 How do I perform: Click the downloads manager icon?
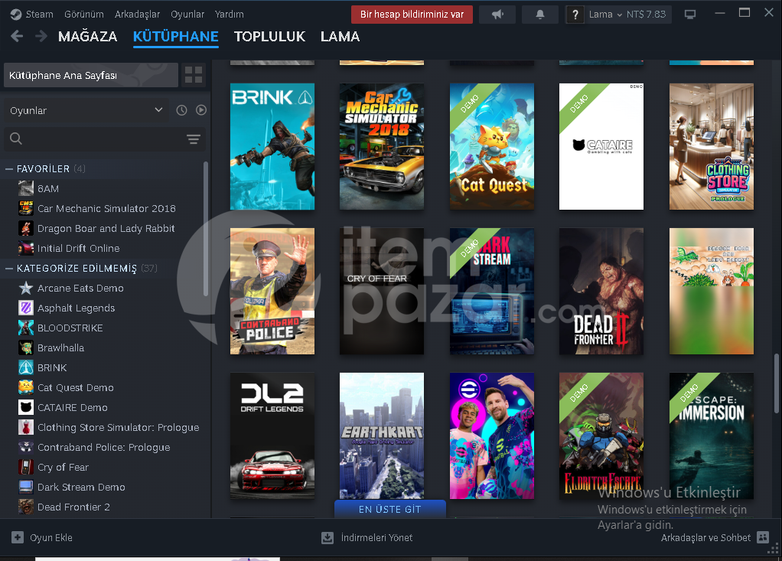[x=327, y=537]
